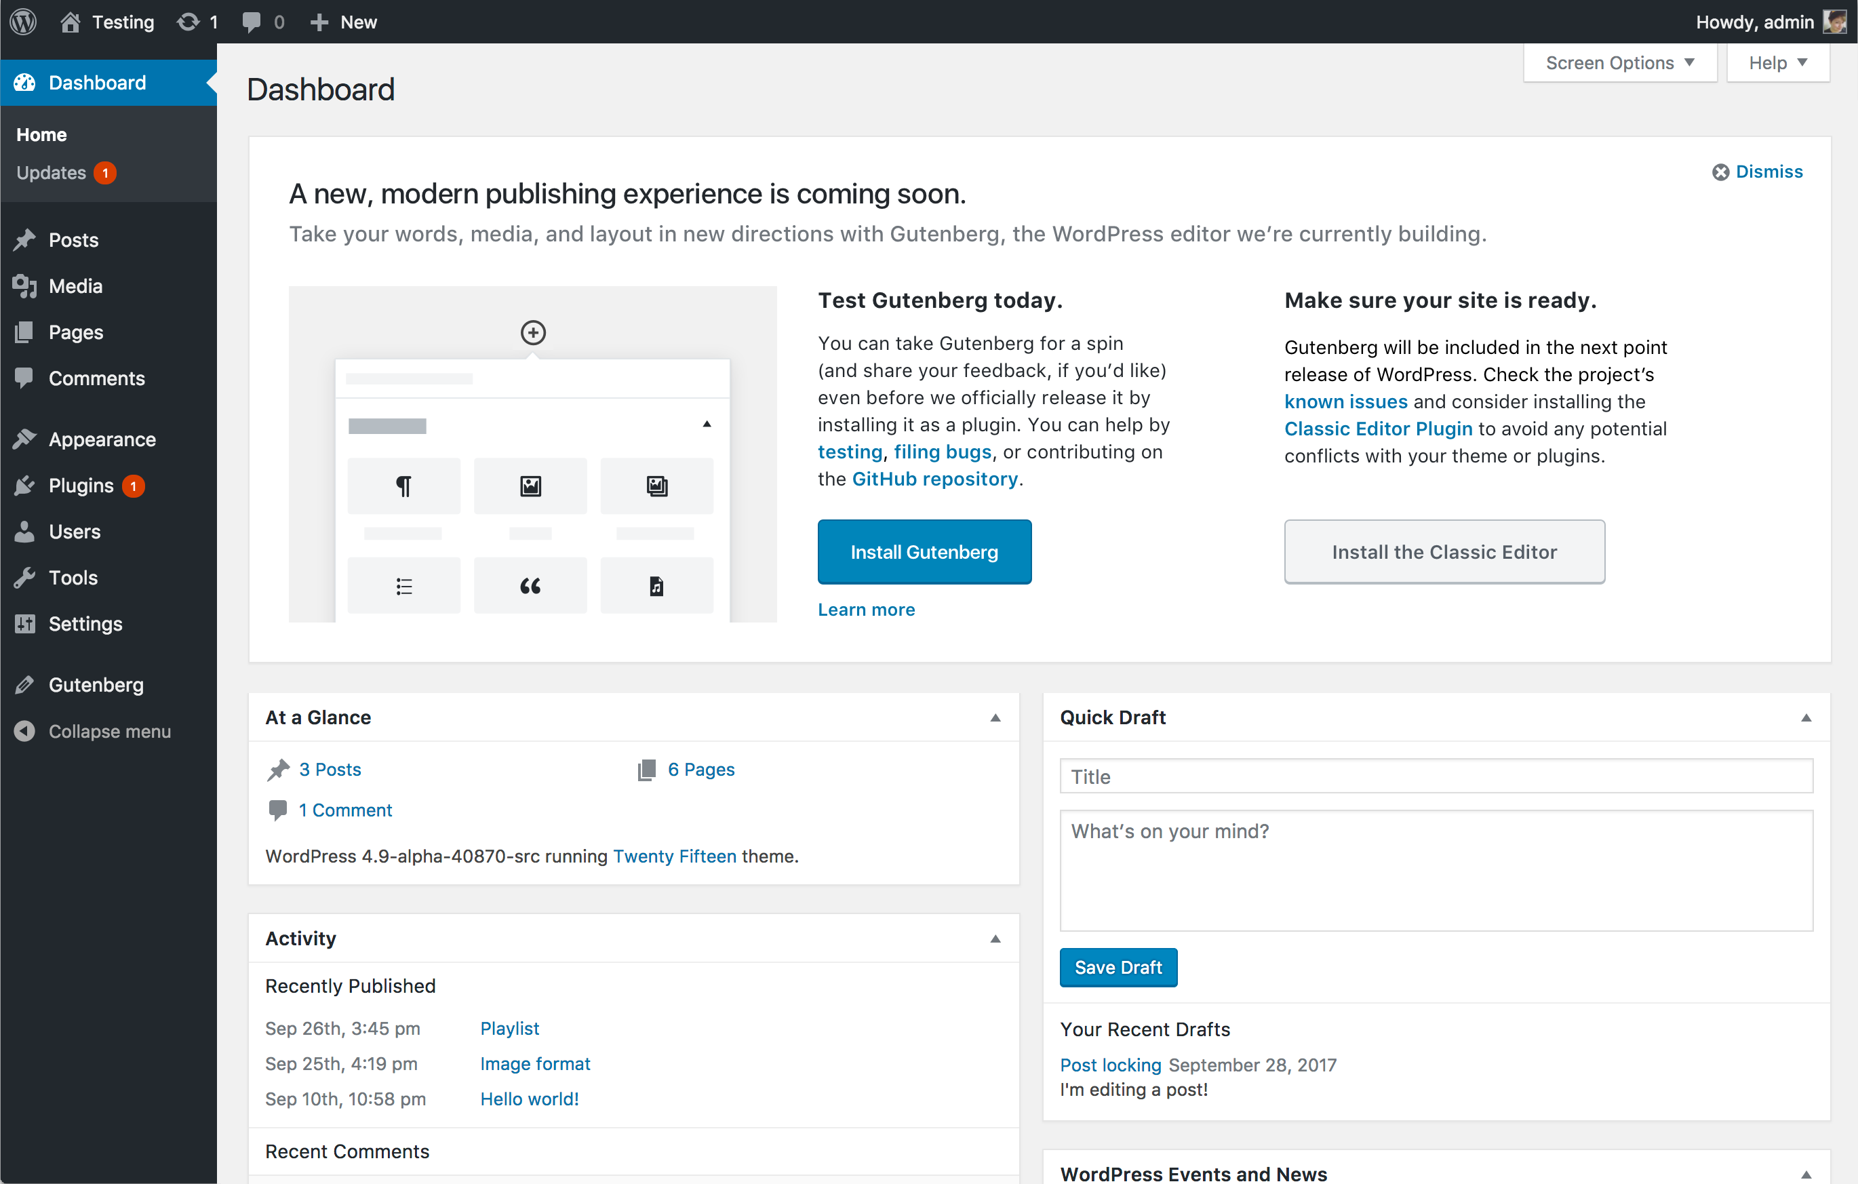Open the 3 Posts link

[x=330, y=770]
